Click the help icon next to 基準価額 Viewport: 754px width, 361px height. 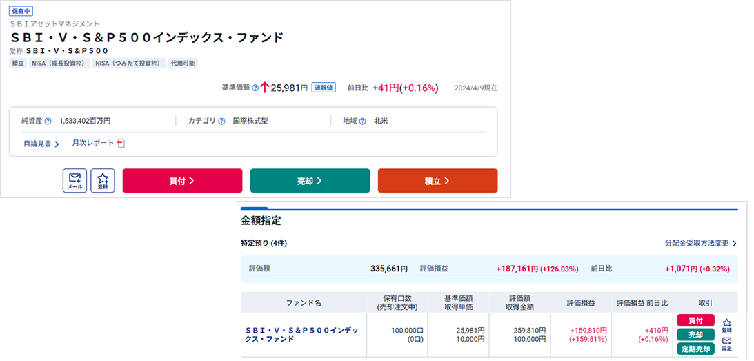255,88
